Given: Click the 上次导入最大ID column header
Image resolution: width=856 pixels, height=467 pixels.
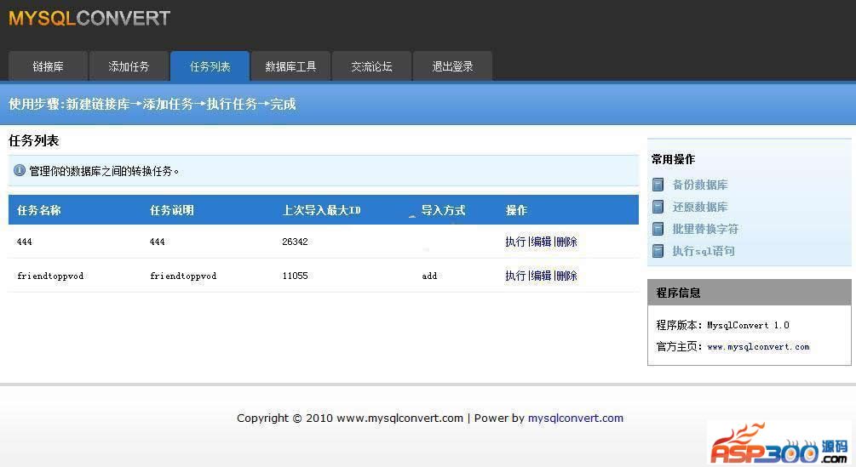Looking at the screenshot, I should pyautogui.click(x=321, y=210).
